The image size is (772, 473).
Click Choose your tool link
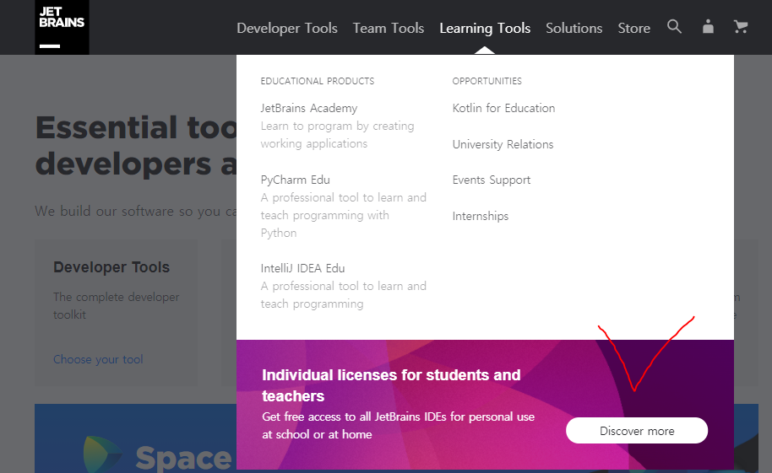(x=98, y=359)
